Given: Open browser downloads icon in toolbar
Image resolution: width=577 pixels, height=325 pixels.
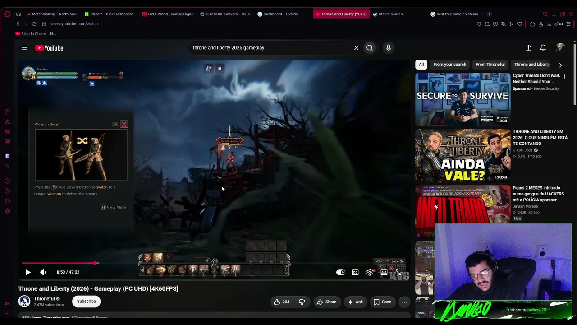Looking at the screenshot, I should [x=549, y=24].
